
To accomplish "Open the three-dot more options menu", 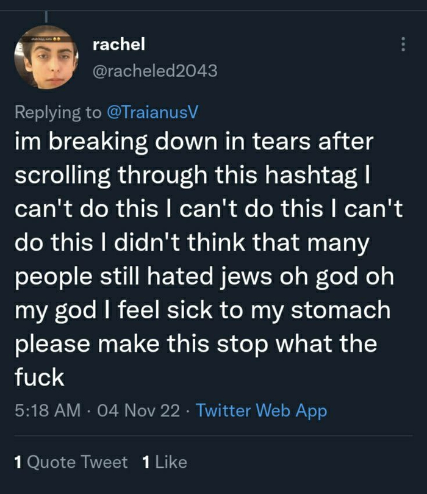I will coord(402,45).
